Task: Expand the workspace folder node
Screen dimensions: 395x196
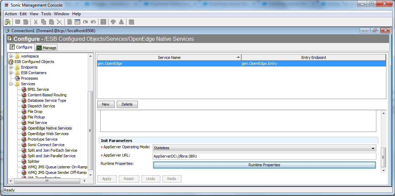Action: (11, 56)
